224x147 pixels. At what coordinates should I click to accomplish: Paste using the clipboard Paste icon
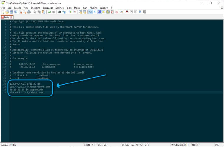(44, 12)
